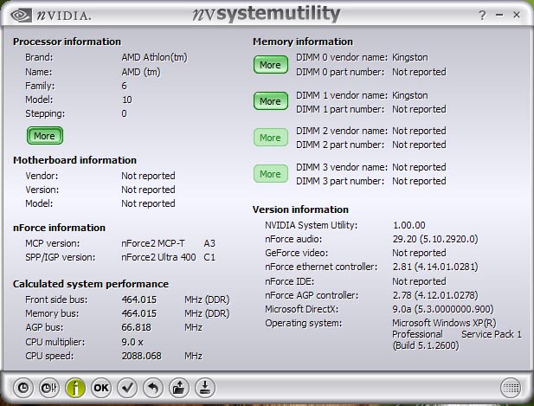Click the Memory bus value 464.015
534x406 pixels.
(x=139, y=313)
